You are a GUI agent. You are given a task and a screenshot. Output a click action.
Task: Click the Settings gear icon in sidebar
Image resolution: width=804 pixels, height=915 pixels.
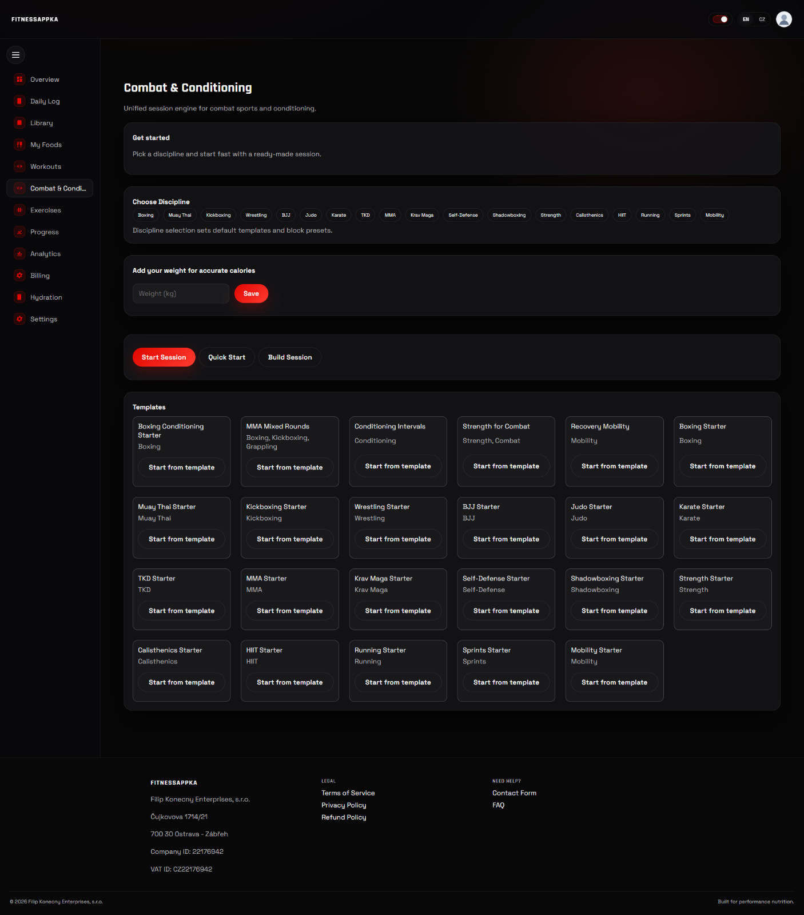19,319
